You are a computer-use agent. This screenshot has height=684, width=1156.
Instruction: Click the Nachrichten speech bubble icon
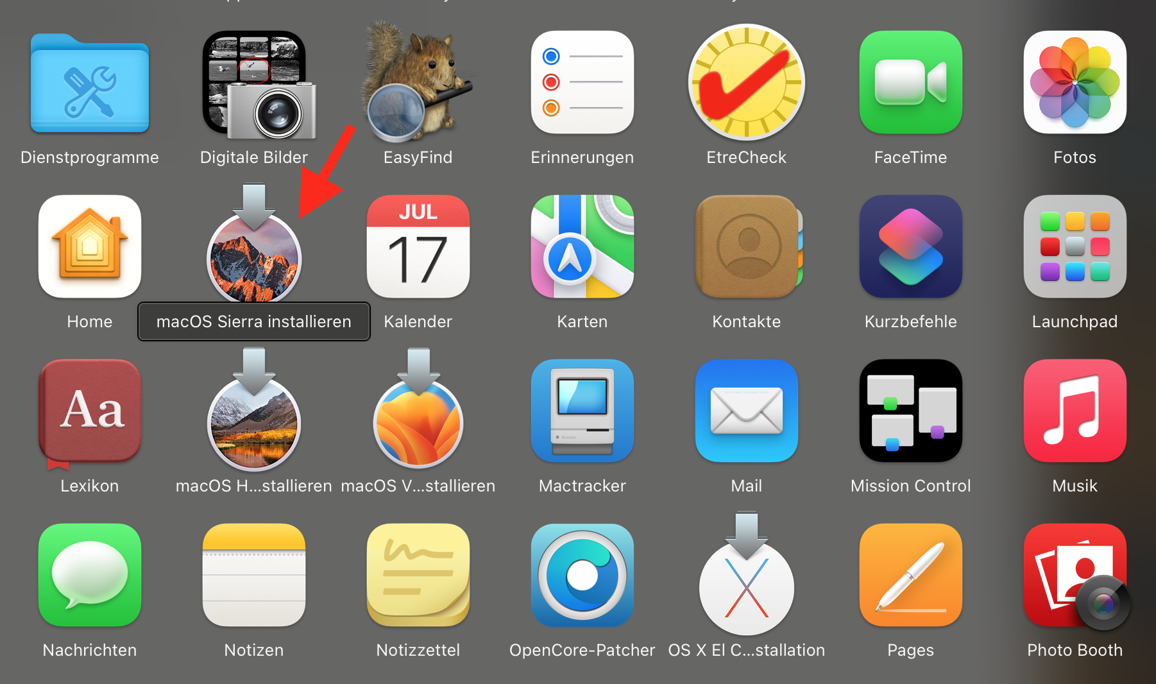tap(90, 575)
